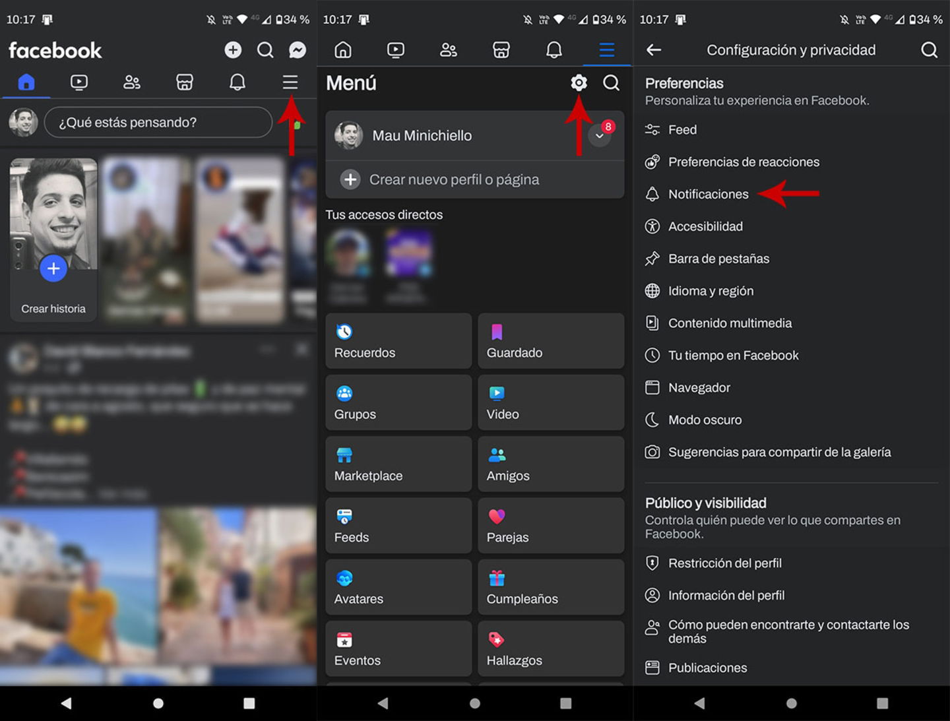The height and width of the screenshot is (721, 950).
Task: Open the Grupos tile in Menú
Action: click(398, 402)
